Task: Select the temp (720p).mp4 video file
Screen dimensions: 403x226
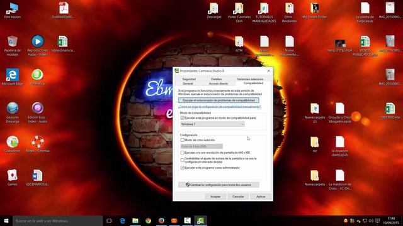Action: click(x=340, y=46)
